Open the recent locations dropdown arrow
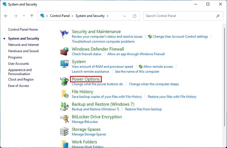The image size is (227, 148). [24, 16]
